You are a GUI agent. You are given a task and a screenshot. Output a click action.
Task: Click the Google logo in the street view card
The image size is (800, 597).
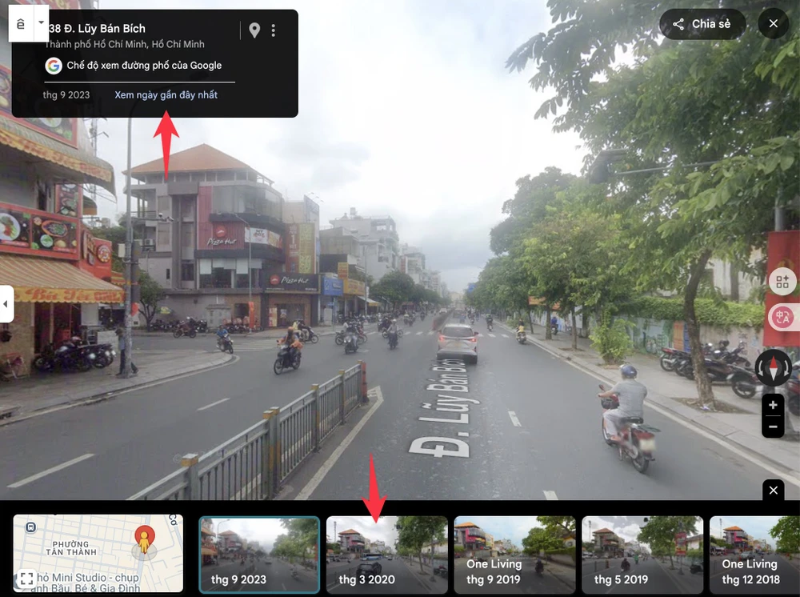[53, 66]
